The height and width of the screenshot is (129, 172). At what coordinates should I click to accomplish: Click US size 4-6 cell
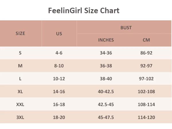pyautogui.click(x=59, y=53)
